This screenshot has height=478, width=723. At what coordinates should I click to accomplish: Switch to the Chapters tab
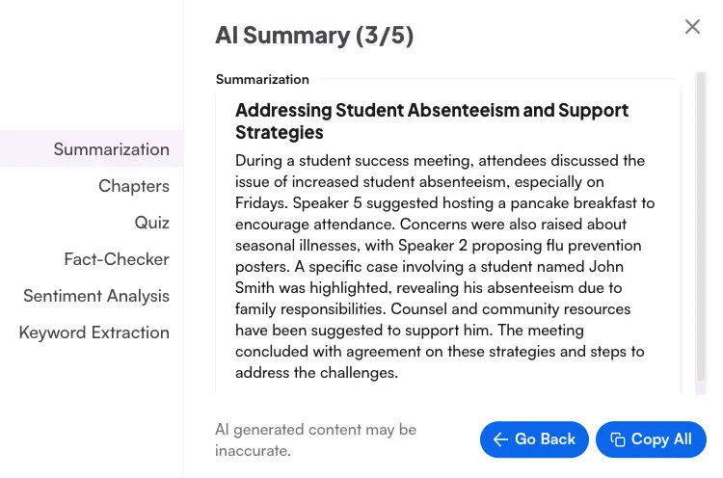pos(133,186)
